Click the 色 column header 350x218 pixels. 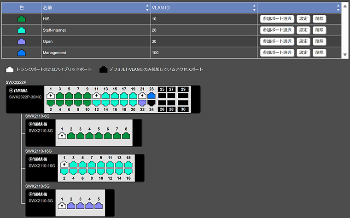[21, 8]
